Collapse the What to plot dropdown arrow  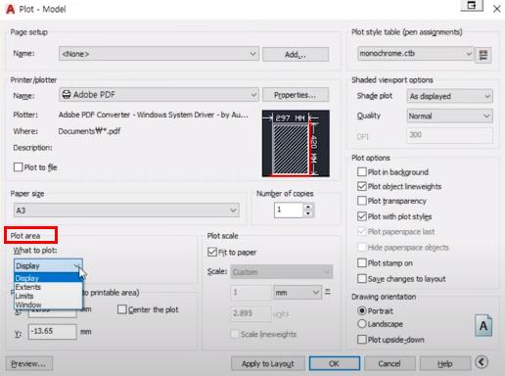point(76,265)
